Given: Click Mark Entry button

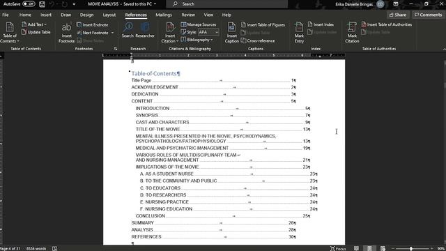Looking at the screenshot, I should point(299,33).
